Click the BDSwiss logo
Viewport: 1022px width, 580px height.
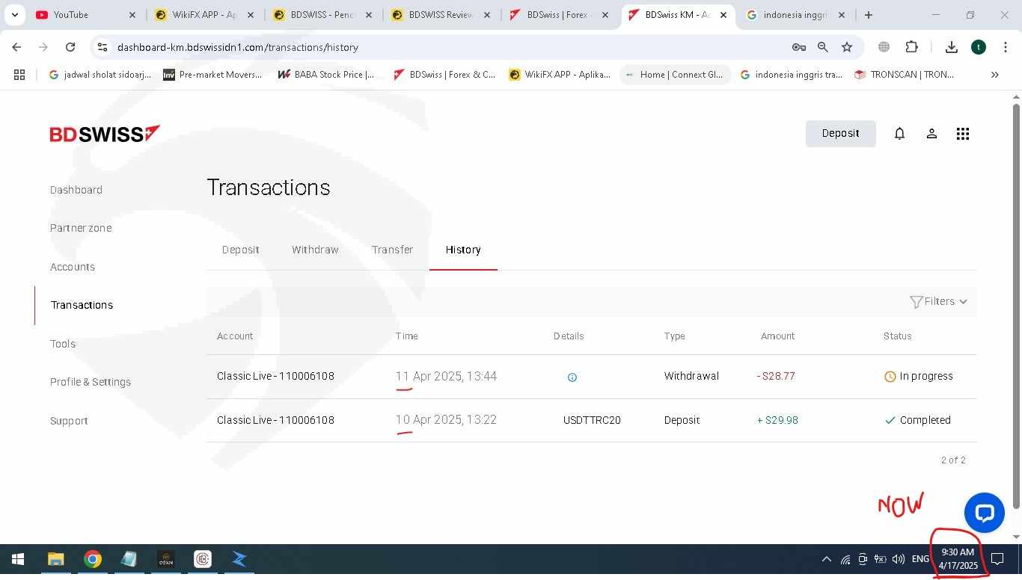(x=105, y=134)
